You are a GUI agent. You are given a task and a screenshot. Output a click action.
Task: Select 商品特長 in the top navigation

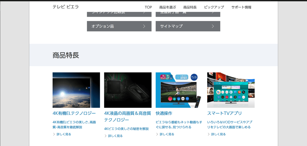tap(190, 7)
